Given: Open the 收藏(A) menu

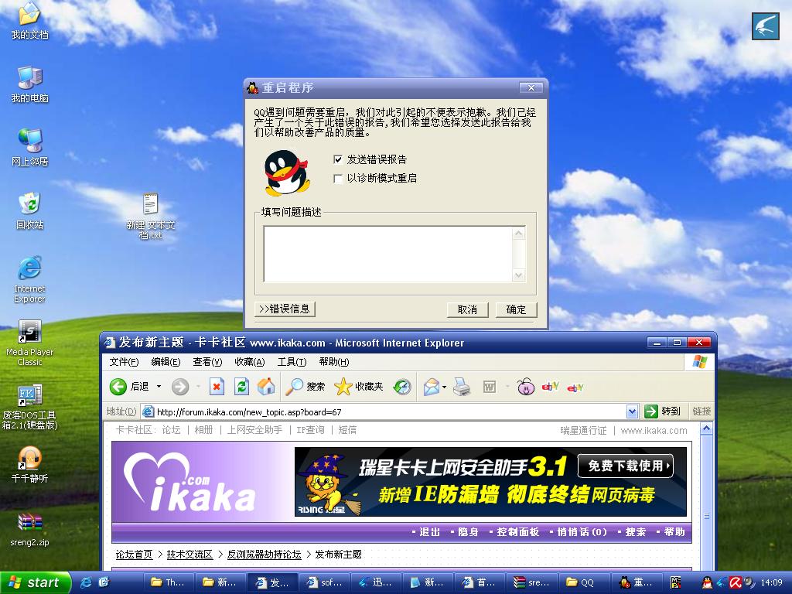Looking at the screenshot, I should point(250,362).
